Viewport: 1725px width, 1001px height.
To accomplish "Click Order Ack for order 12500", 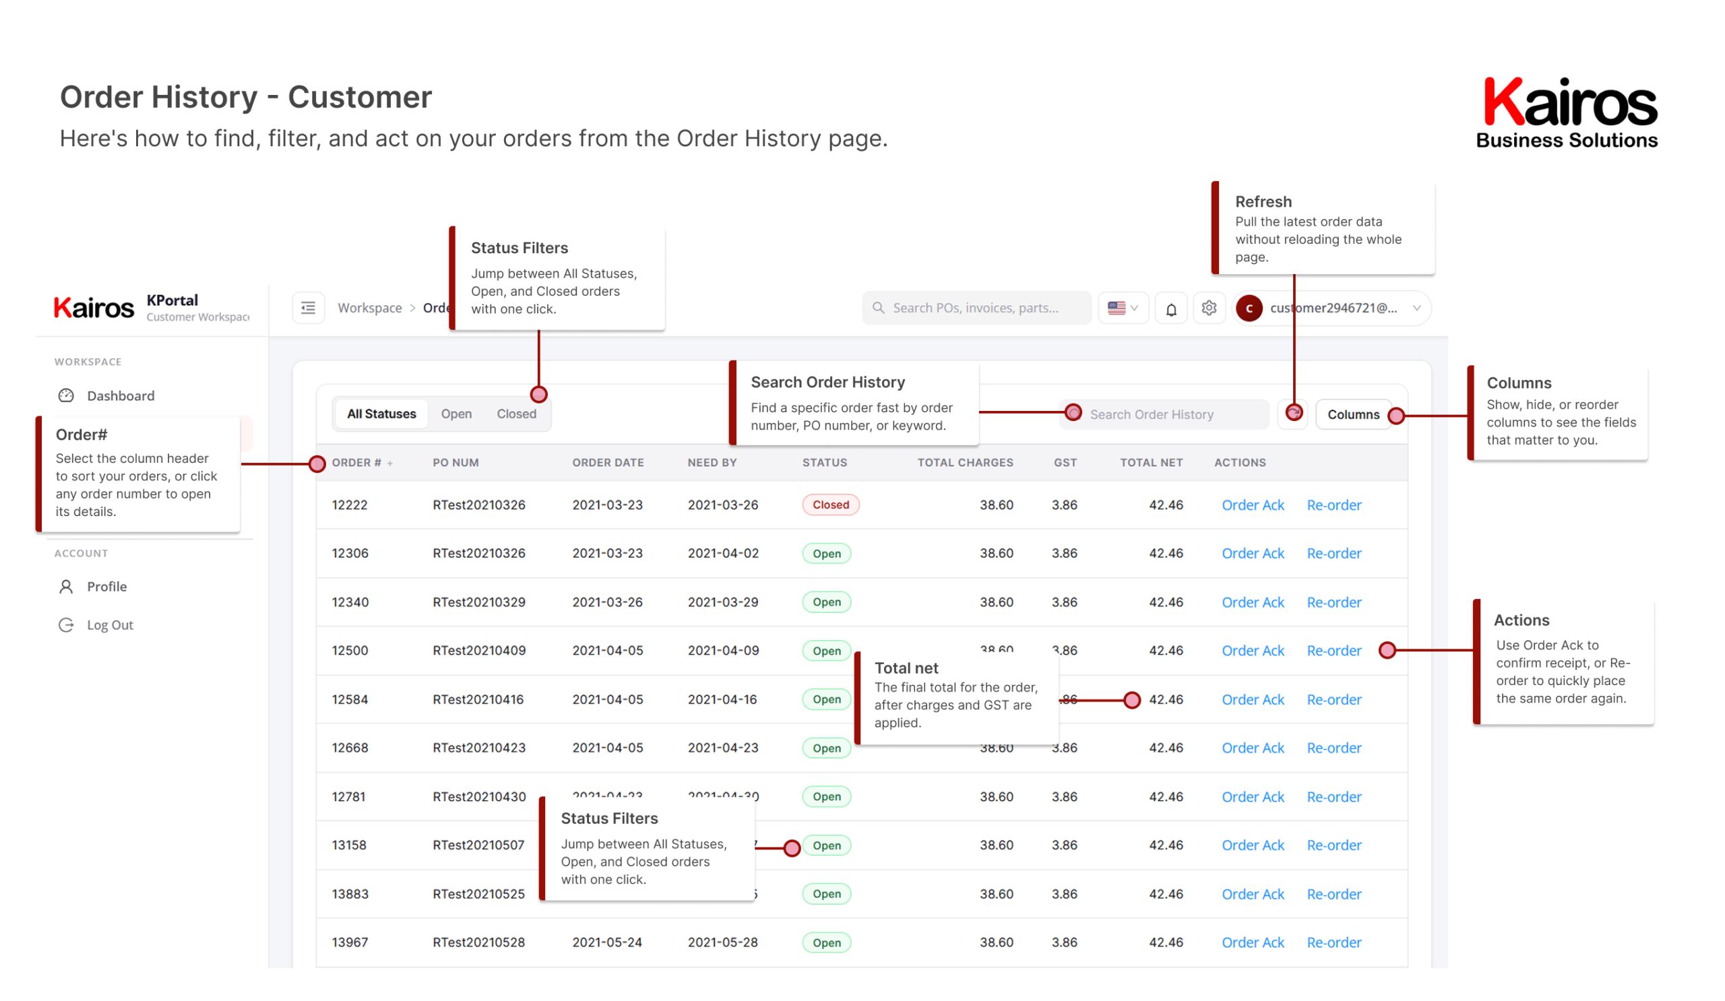I will point(1253,650).
